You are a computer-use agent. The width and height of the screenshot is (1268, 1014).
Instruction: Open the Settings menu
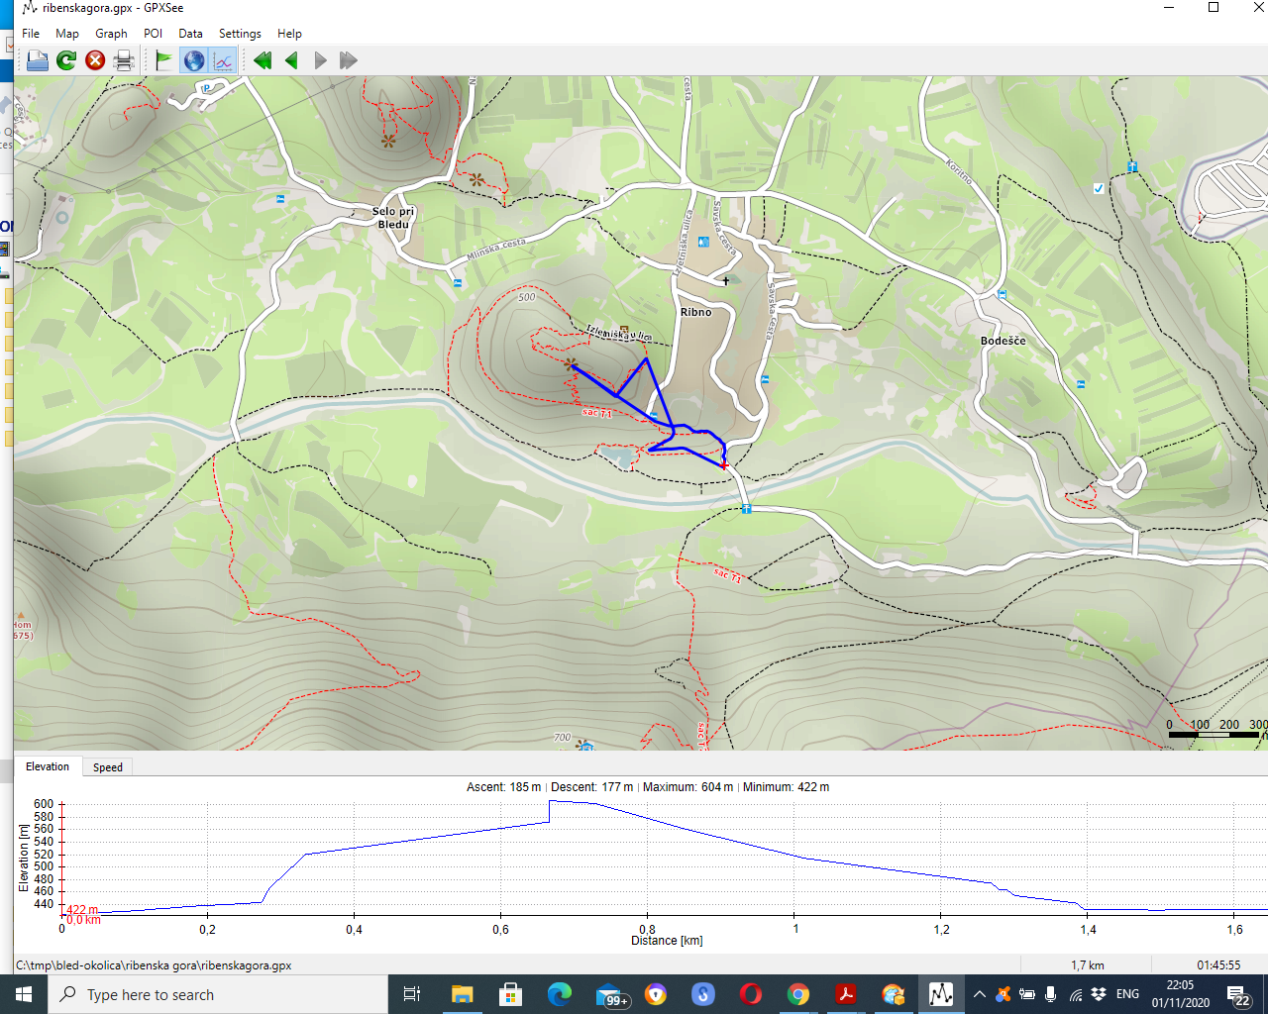pyautogui.click(x=240, y=34)
